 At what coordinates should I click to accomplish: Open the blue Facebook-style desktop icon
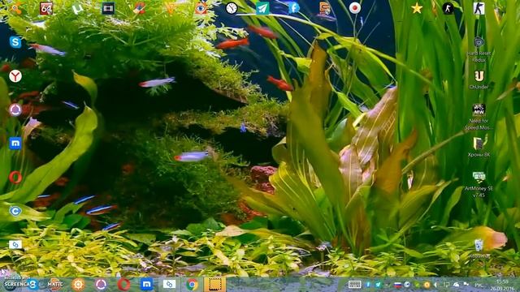pos(293,7)
